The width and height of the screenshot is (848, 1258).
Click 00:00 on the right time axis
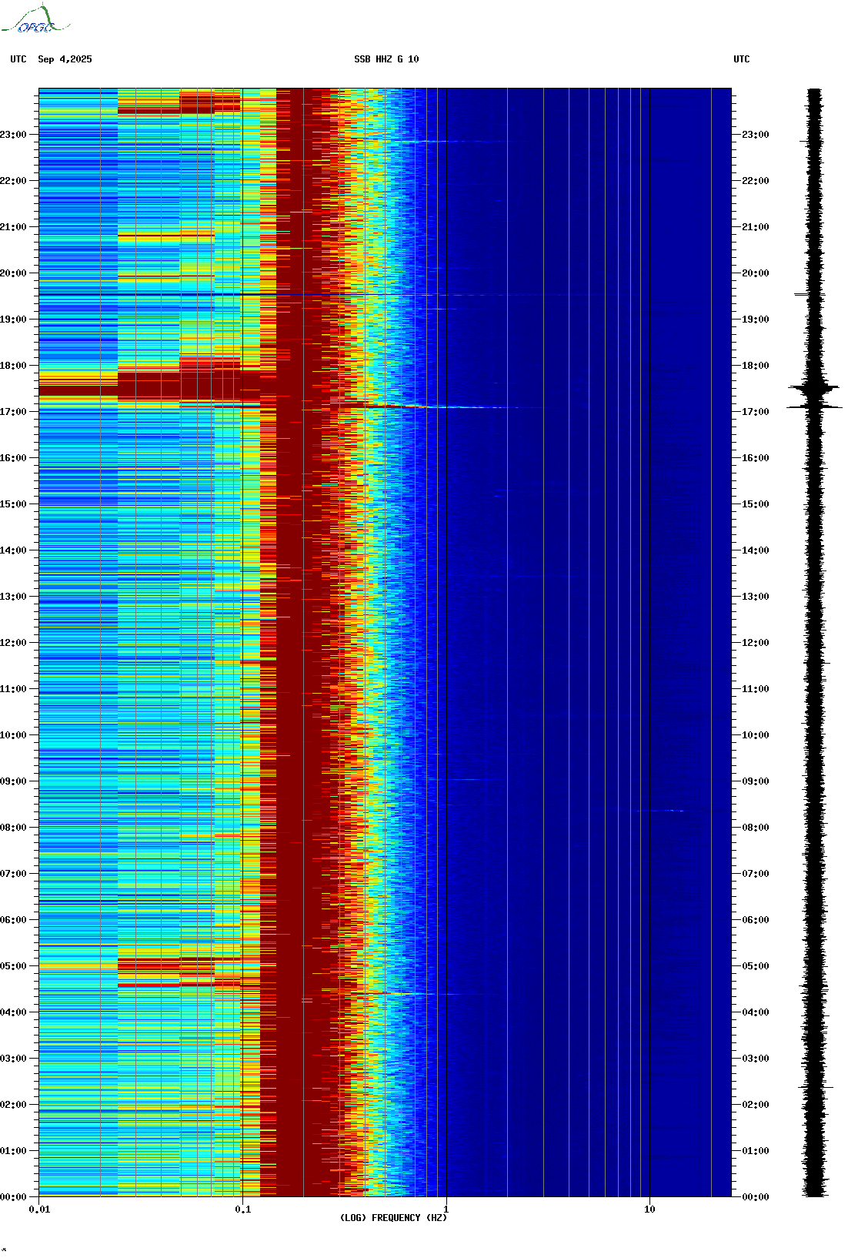point(755,1197)
